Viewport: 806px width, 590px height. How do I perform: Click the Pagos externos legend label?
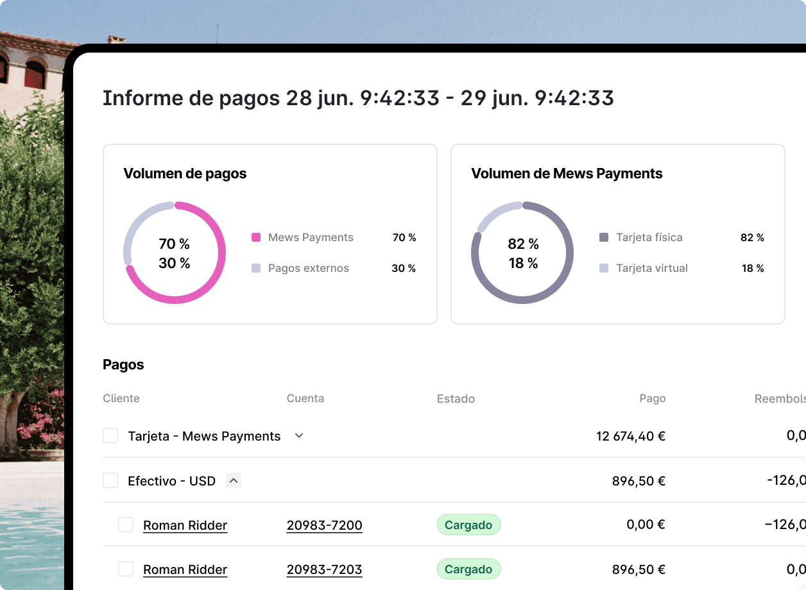309,268
